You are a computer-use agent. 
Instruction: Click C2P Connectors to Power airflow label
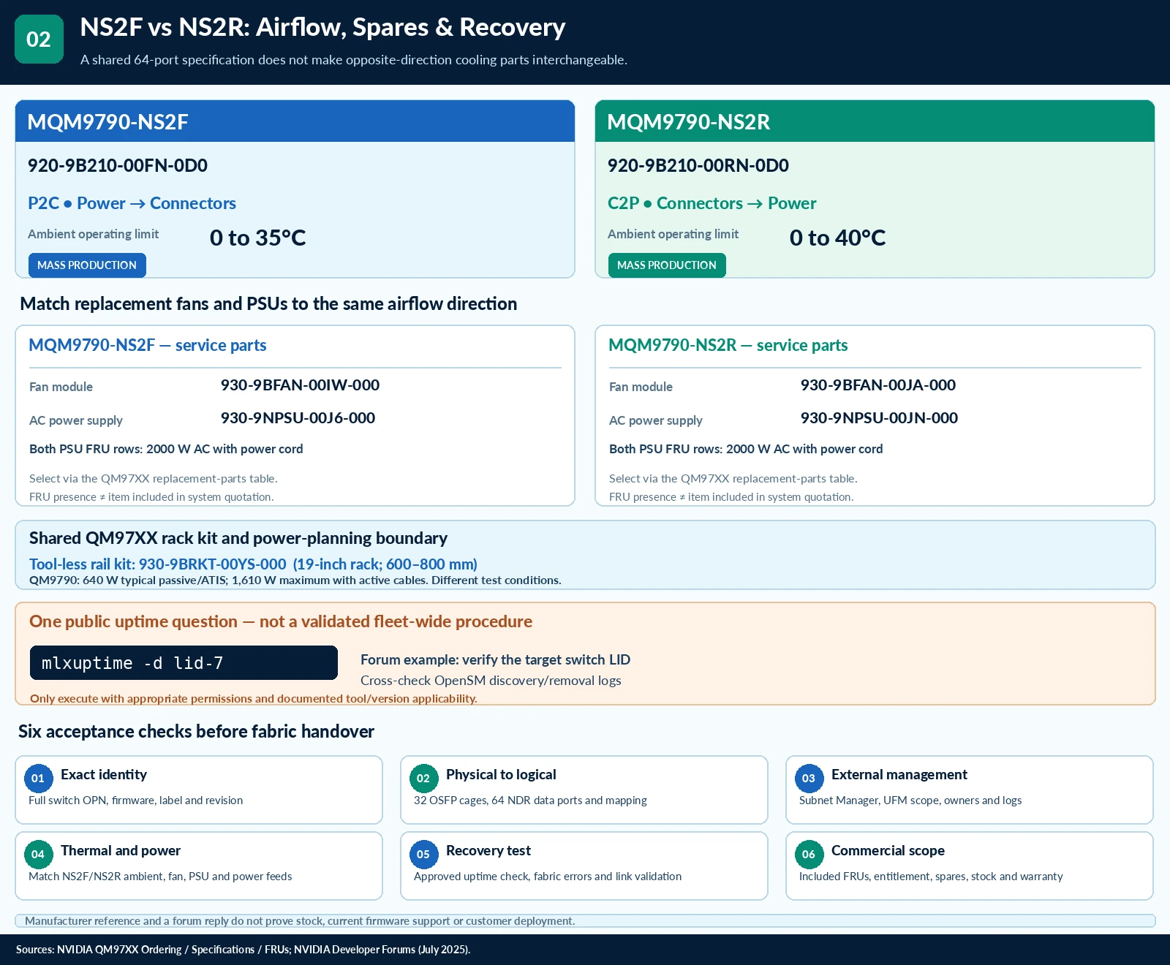pyautogui.click(x=712, y=203)
